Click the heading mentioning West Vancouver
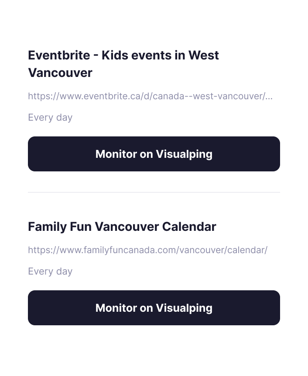This screenshot has width=308, height=376. click(123, 64)
